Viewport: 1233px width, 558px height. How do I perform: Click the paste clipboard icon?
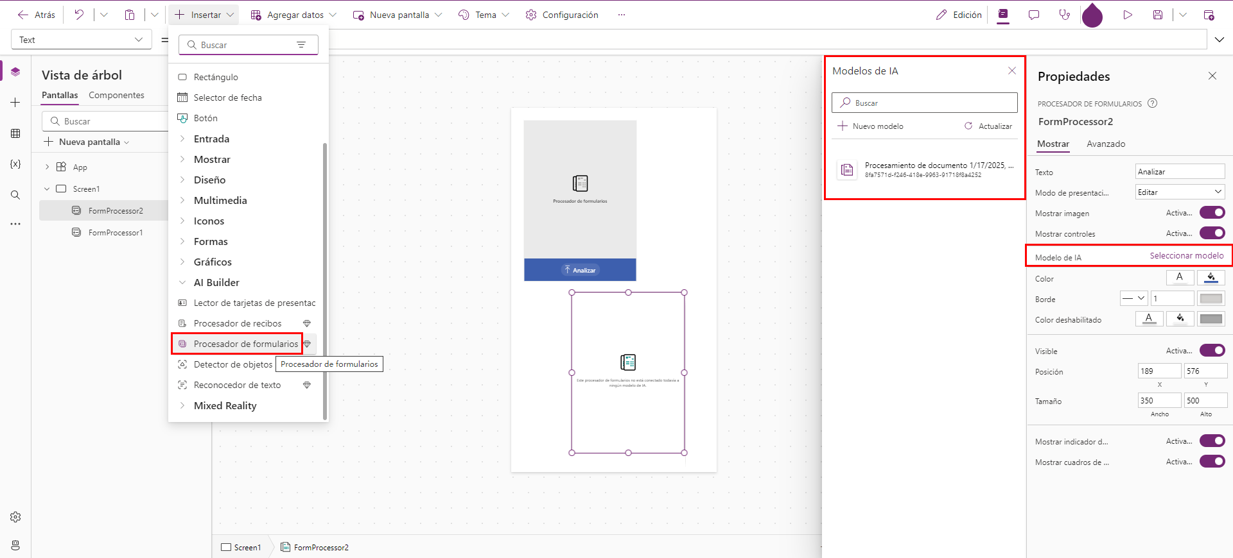point(130,15)
